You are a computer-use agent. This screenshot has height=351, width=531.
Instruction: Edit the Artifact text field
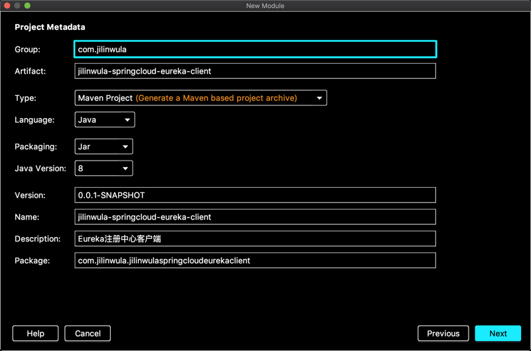pyautogui.click(x=256, y=71)
